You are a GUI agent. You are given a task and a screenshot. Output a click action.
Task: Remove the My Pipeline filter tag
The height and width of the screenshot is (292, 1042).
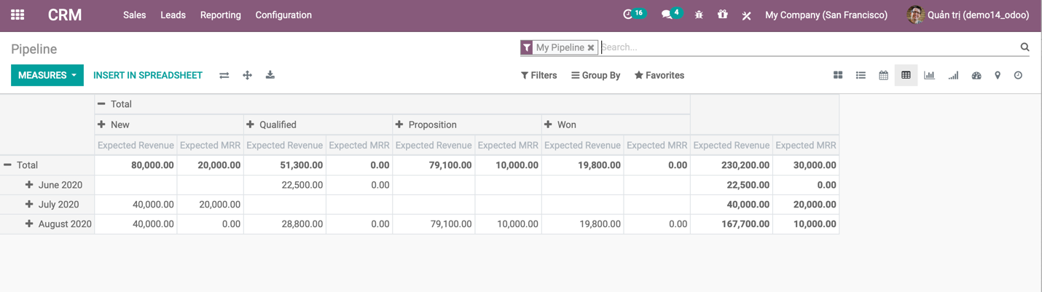coord(591,48)
